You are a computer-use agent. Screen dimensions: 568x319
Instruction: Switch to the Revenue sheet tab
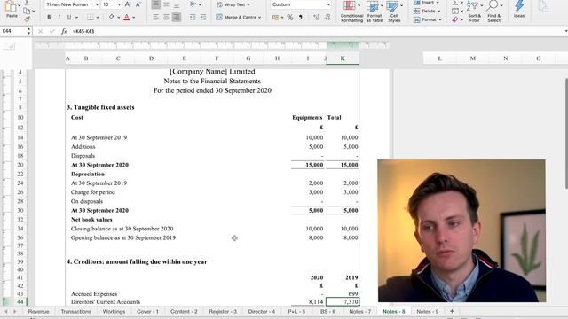(38, 311)
